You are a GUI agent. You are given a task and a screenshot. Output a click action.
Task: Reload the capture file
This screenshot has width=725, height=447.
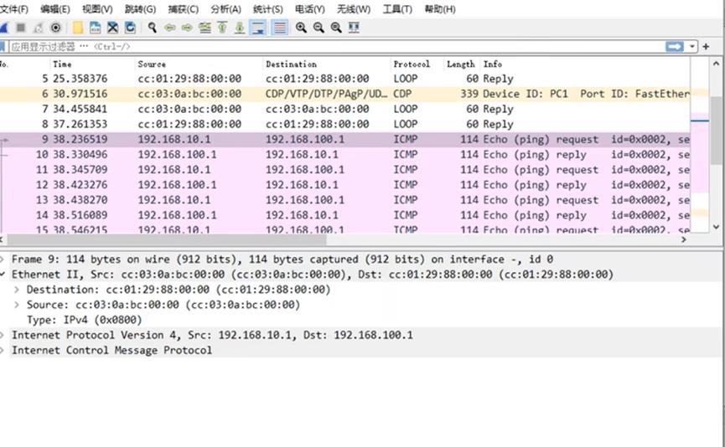point(131,28)
